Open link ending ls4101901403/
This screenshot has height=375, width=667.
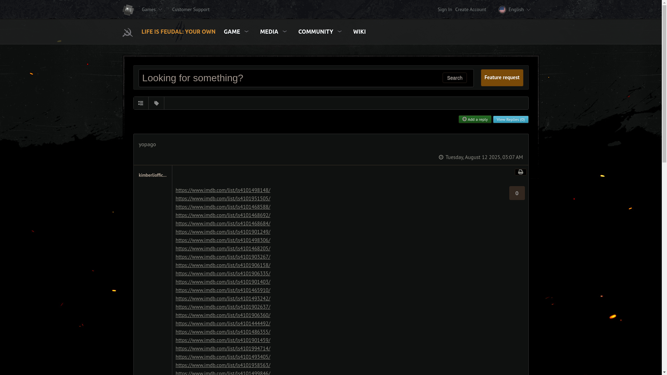coord(223,282)
